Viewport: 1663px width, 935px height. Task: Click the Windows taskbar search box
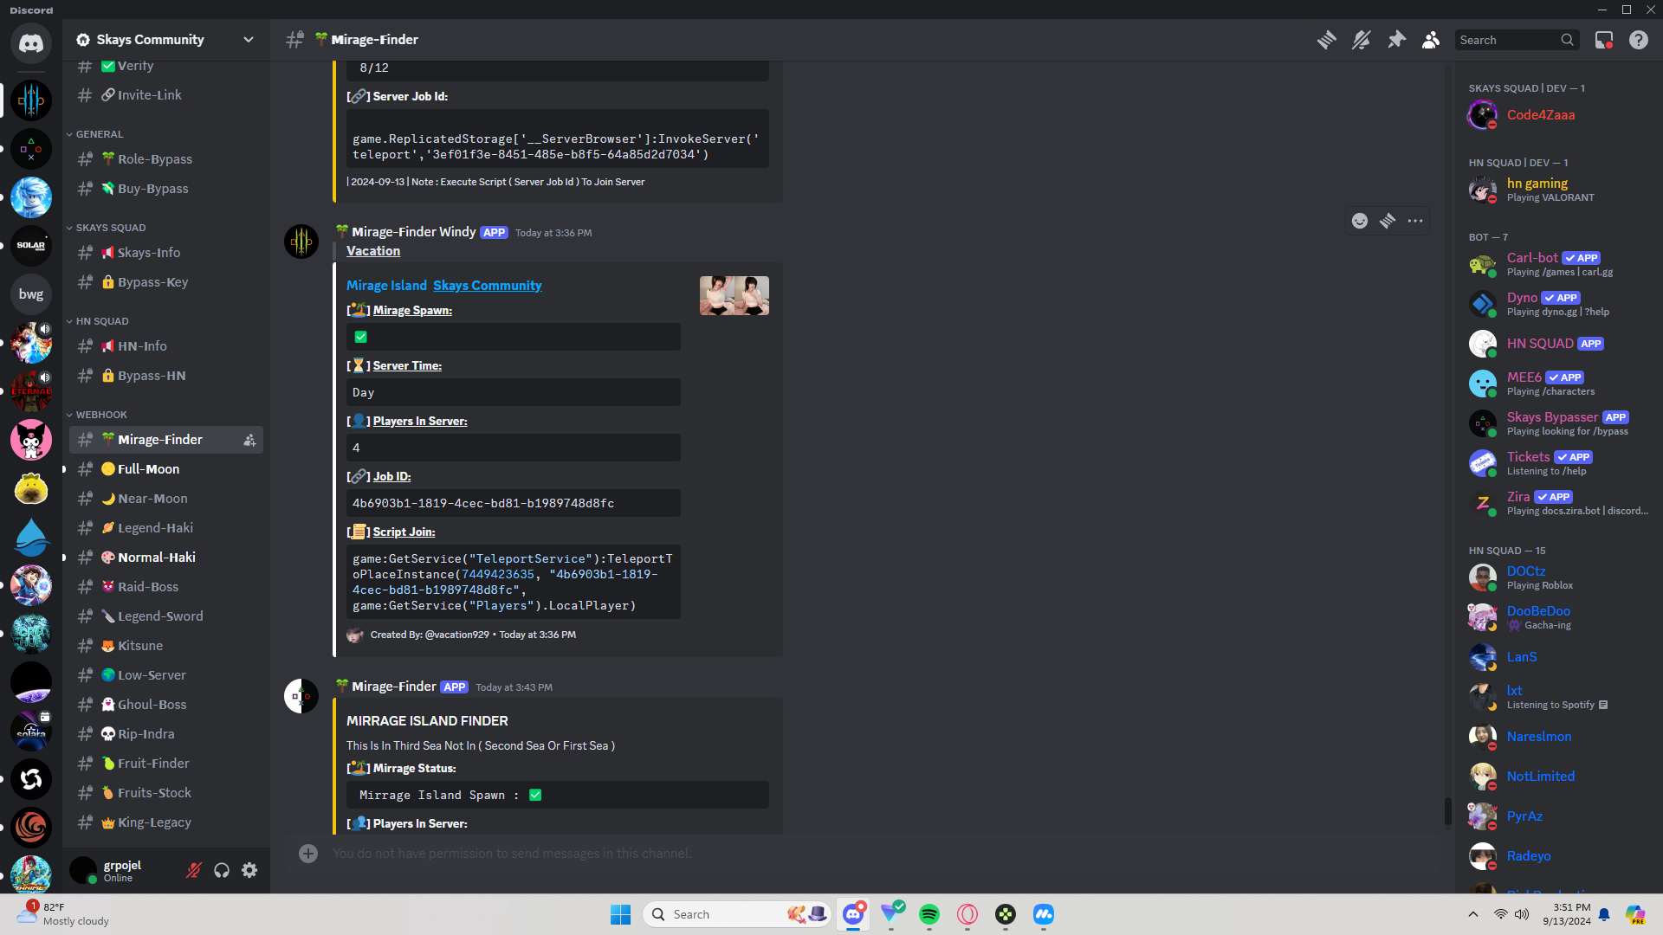(x=737, y=914)
